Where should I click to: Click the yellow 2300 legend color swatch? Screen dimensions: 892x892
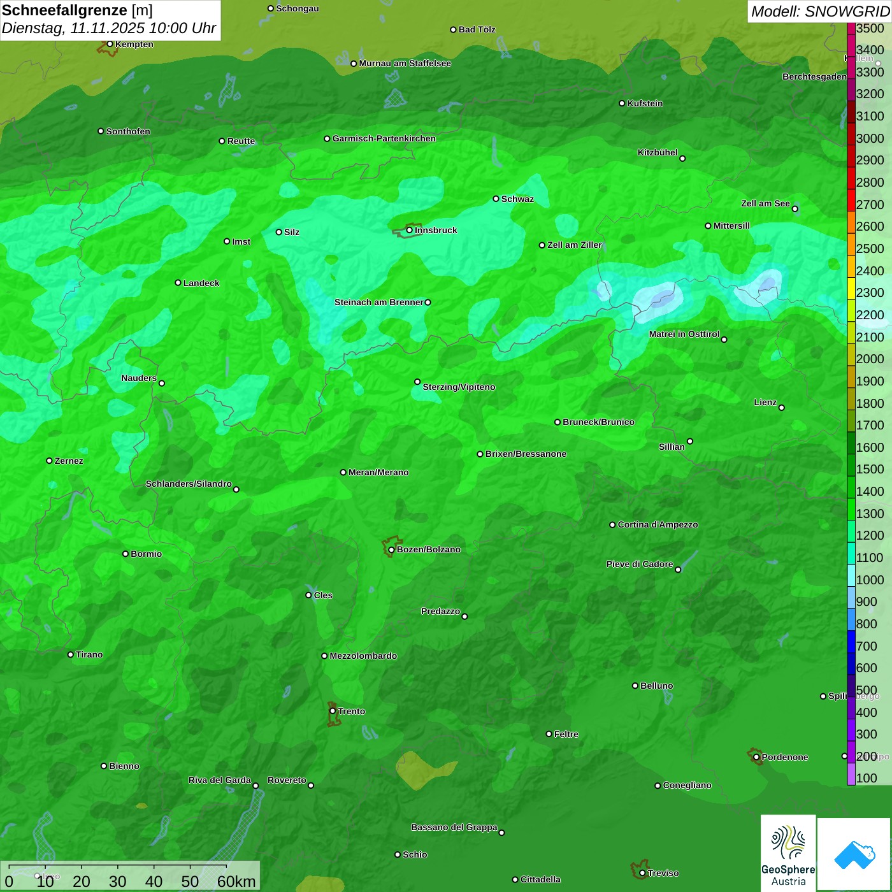[851, 288]
